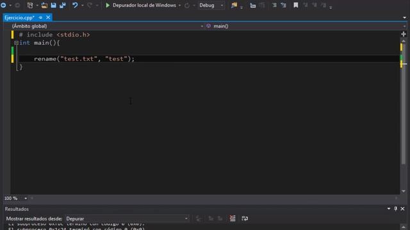Open the document list dropdown at tab row
This screenshot has width=410, height=230.
pos(404,18)
